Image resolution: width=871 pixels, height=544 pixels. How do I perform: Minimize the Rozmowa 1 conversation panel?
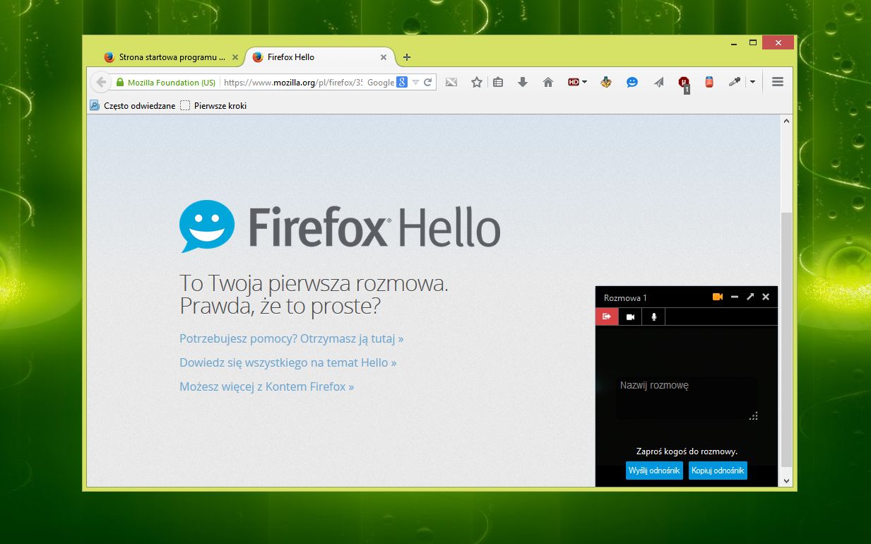click(x=735, y=297)
